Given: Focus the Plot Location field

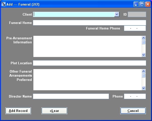Looking at the screenshot, I should tap(90, 63).
